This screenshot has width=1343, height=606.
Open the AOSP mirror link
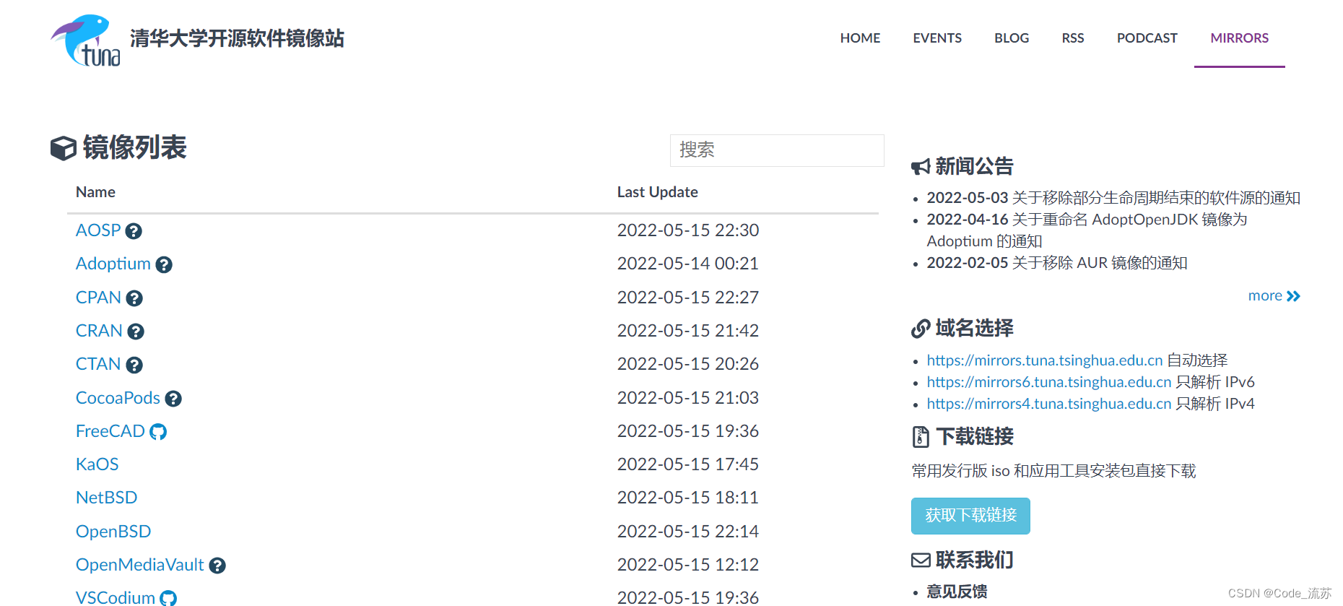coord(98,230)
